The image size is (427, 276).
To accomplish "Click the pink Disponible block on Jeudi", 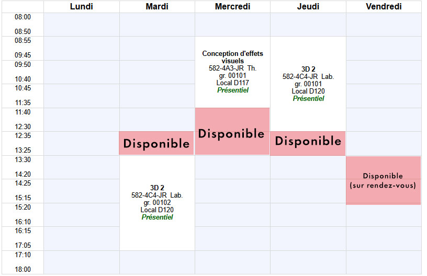I will tap(308, 141).
